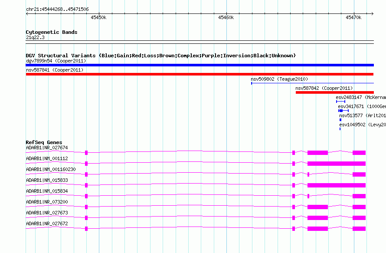Click the 45460k ruler tick label
This screenshot has height=253, width=386.
pos(226,17)
